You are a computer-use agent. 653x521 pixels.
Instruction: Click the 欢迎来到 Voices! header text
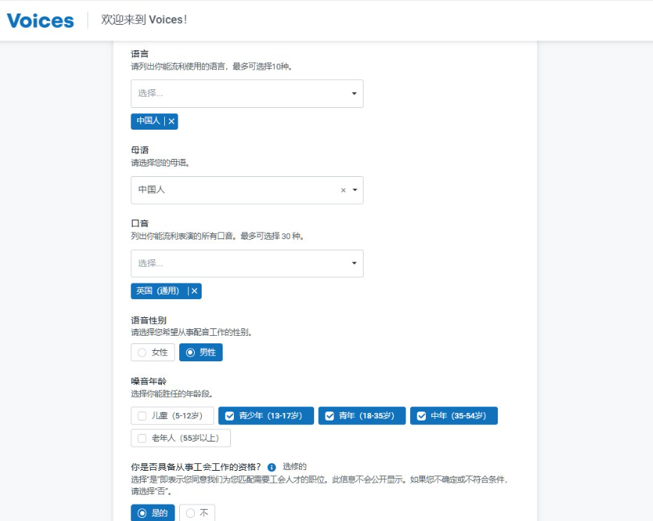pos(144,19)
